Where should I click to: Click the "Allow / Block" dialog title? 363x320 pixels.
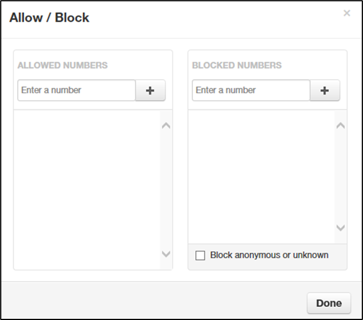[x=49, y=18]
